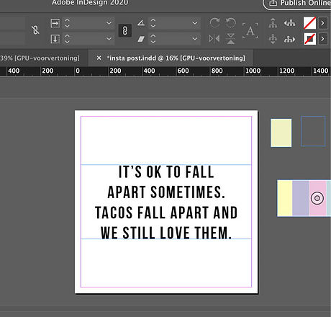Click the lavender stripe of the color palette image
331x317 pixels.
point(301,198)
